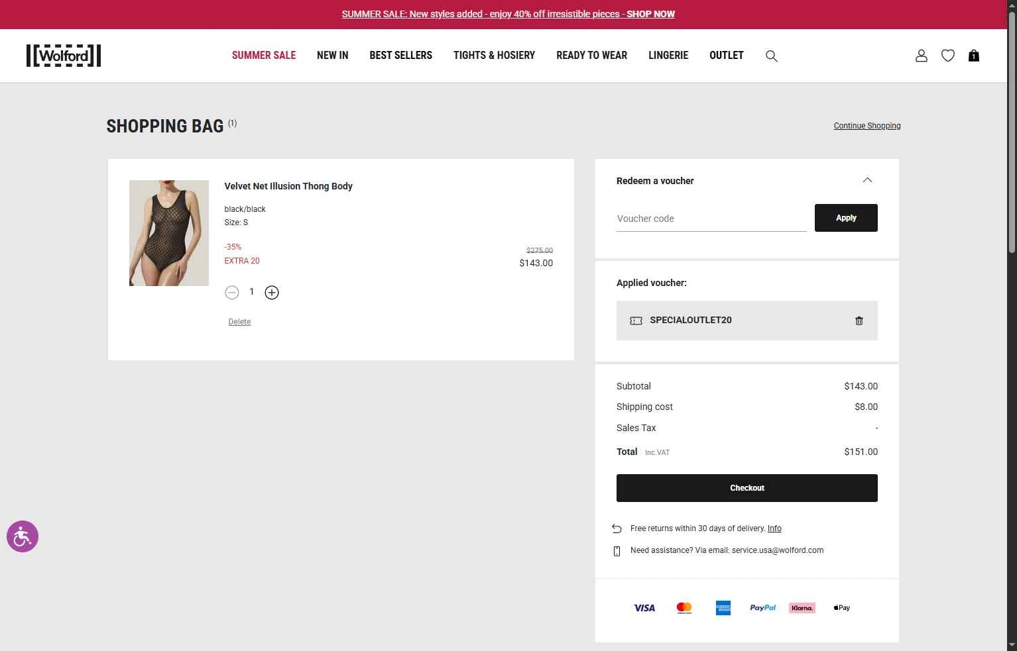Click the Summer Sale banner link
Viewport: 1017px width, 651px height.
point(508,14)
